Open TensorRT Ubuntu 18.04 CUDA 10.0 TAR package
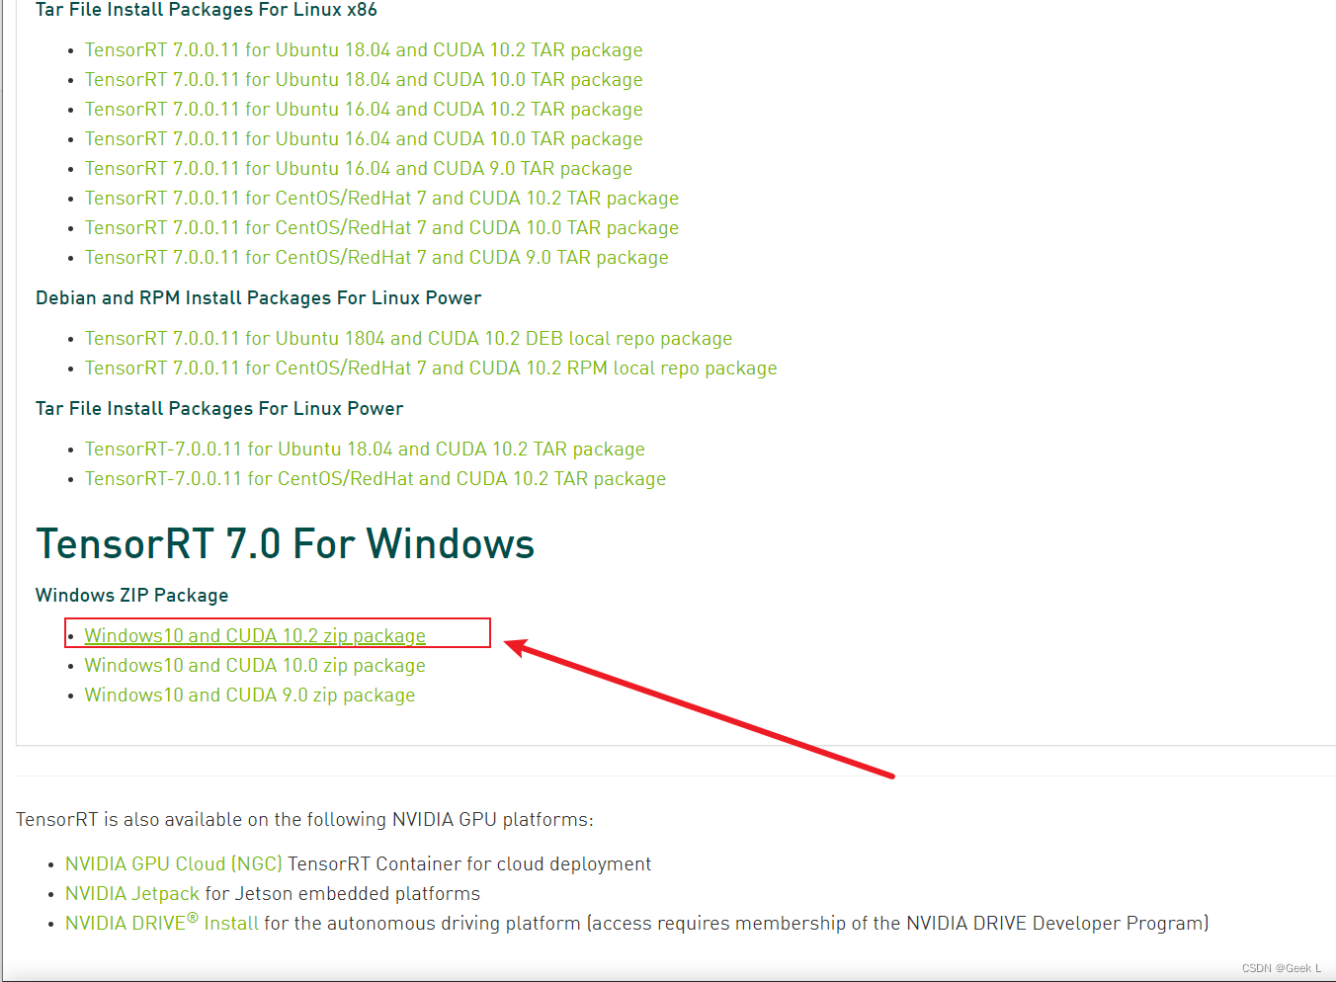The image size is (1336, 982). [364, 80]
